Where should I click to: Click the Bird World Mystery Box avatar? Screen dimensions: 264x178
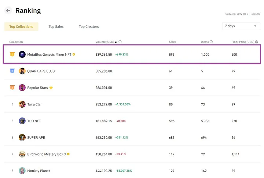pyautogui.click(x=22, y=154)
